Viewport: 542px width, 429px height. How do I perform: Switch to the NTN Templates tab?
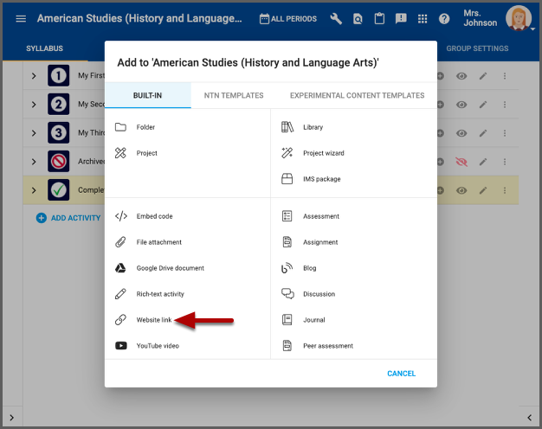[x=233, y=95]
